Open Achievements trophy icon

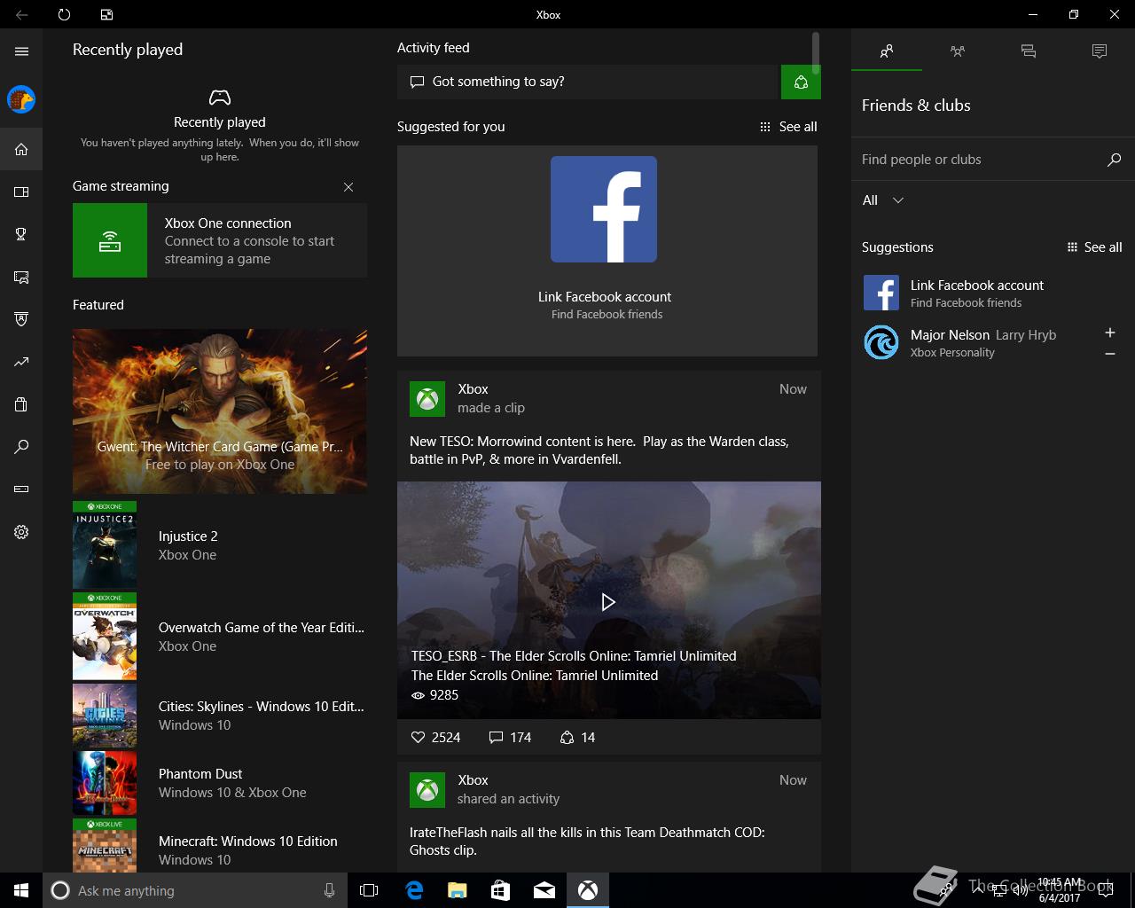pos(21,234)
